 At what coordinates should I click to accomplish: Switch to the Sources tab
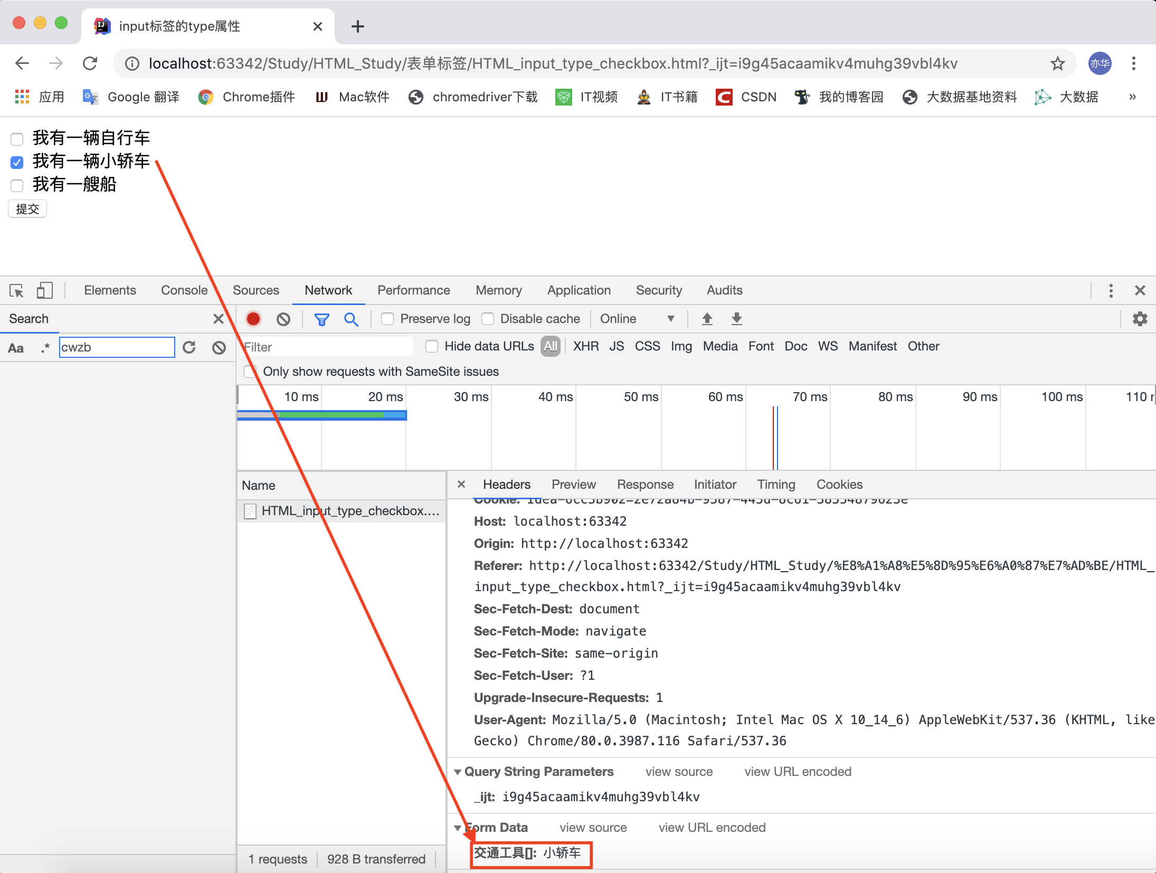pyautogui.click(x=256, y=290)
